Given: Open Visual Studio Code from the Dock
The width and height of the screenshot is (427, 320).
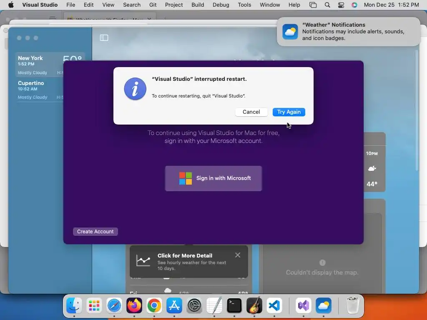Looking at the screenshot, I should tap(274, 305).
